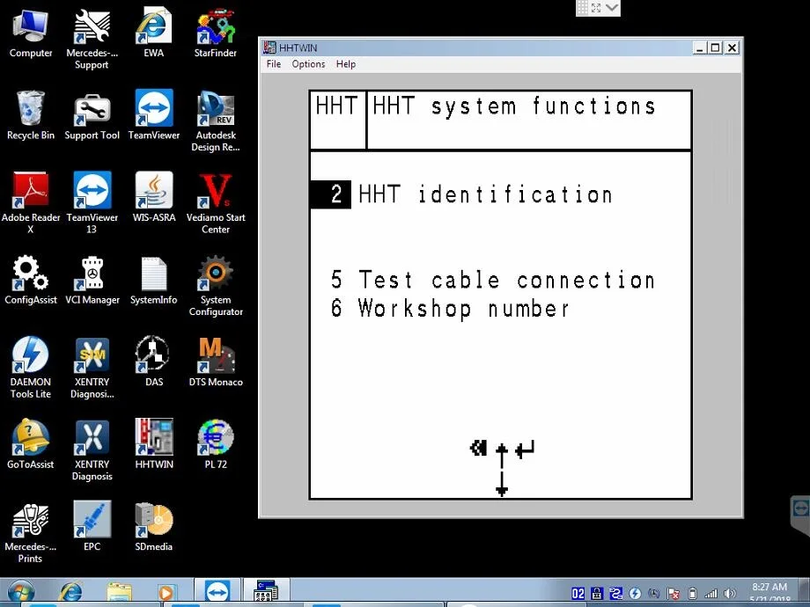Expand the top remote-session toolbar chevron
Screen dimensions: 810x607
tap(612, 8)
